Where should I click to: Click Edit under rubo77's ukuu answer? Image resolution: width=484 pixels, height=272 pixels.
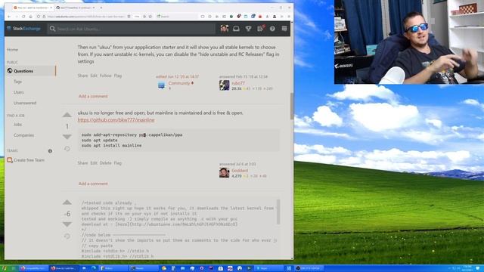pyautogui.click(x=94, y=76)
